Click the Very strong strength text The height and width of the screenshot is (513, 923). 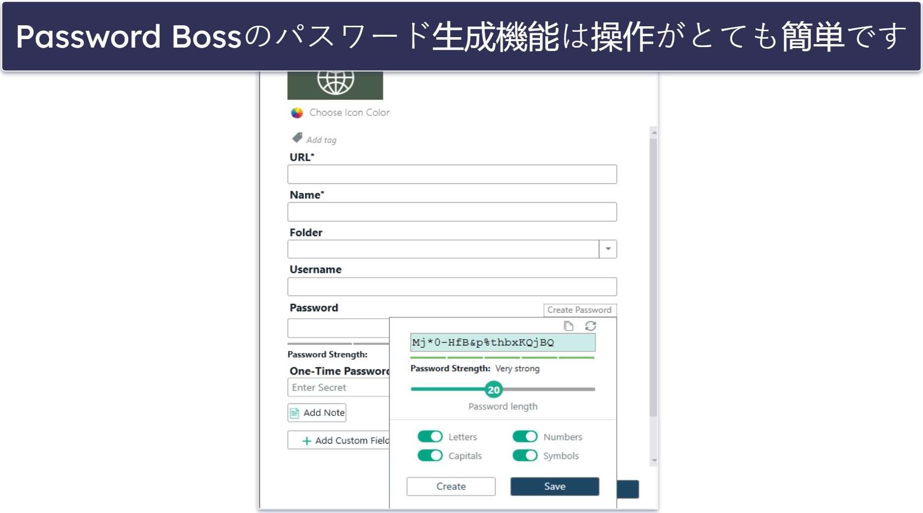[518, 369]
